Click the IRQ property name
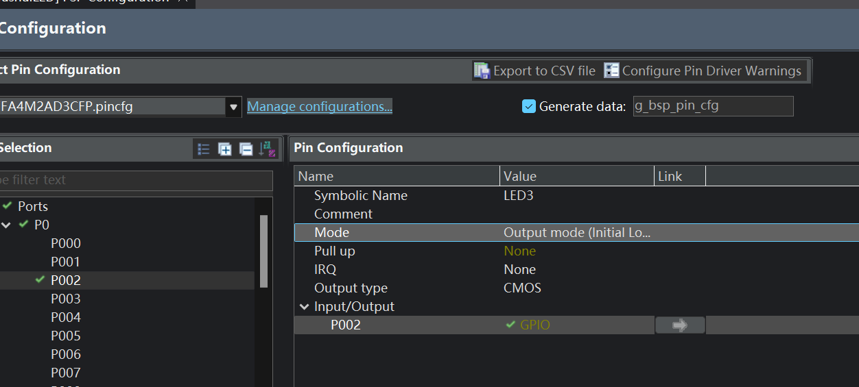 325,269
